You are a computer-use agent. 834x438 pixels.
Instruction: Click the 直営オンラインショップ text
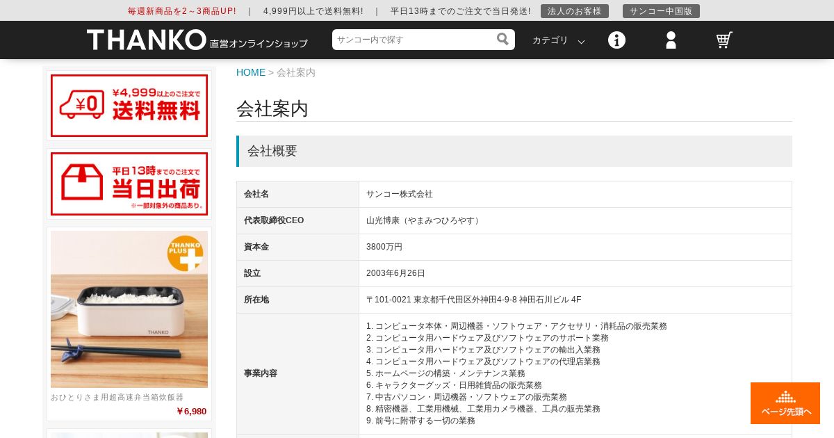[259, 44]
